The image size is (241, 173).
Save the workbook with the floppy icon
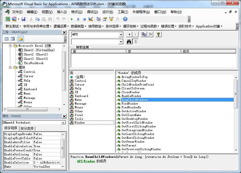click(x=23, y=19)
